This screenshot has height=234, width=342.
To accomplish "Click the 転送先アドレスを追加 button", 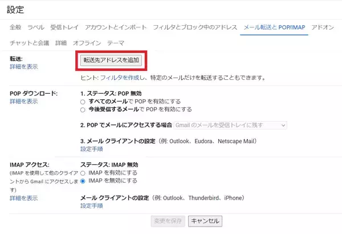I will pyautogui.click(x=111, y=59).
